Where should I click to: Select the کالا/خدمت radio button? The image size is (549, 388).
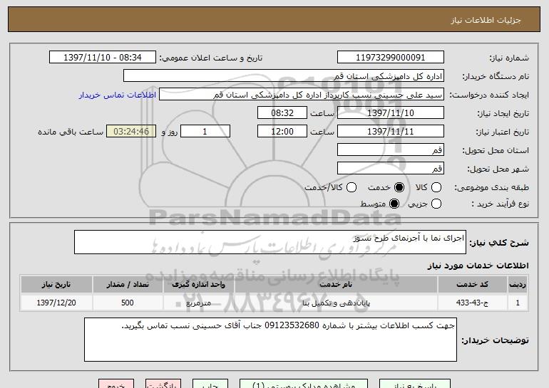point(352,187)
